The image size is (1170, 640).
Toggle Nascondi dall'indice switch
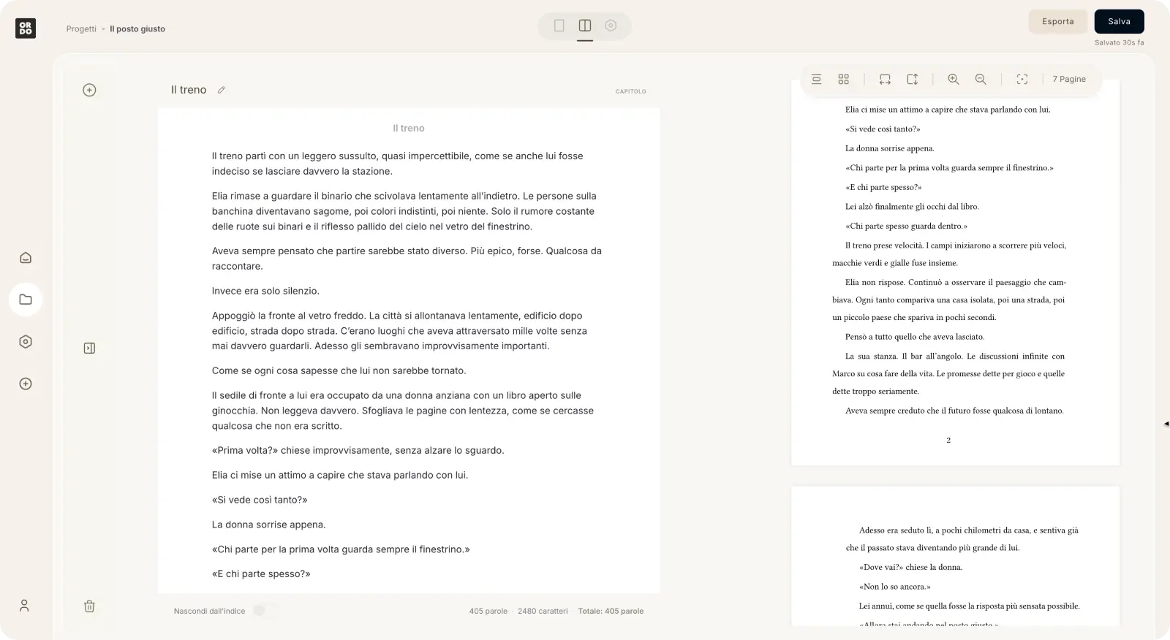265,611
